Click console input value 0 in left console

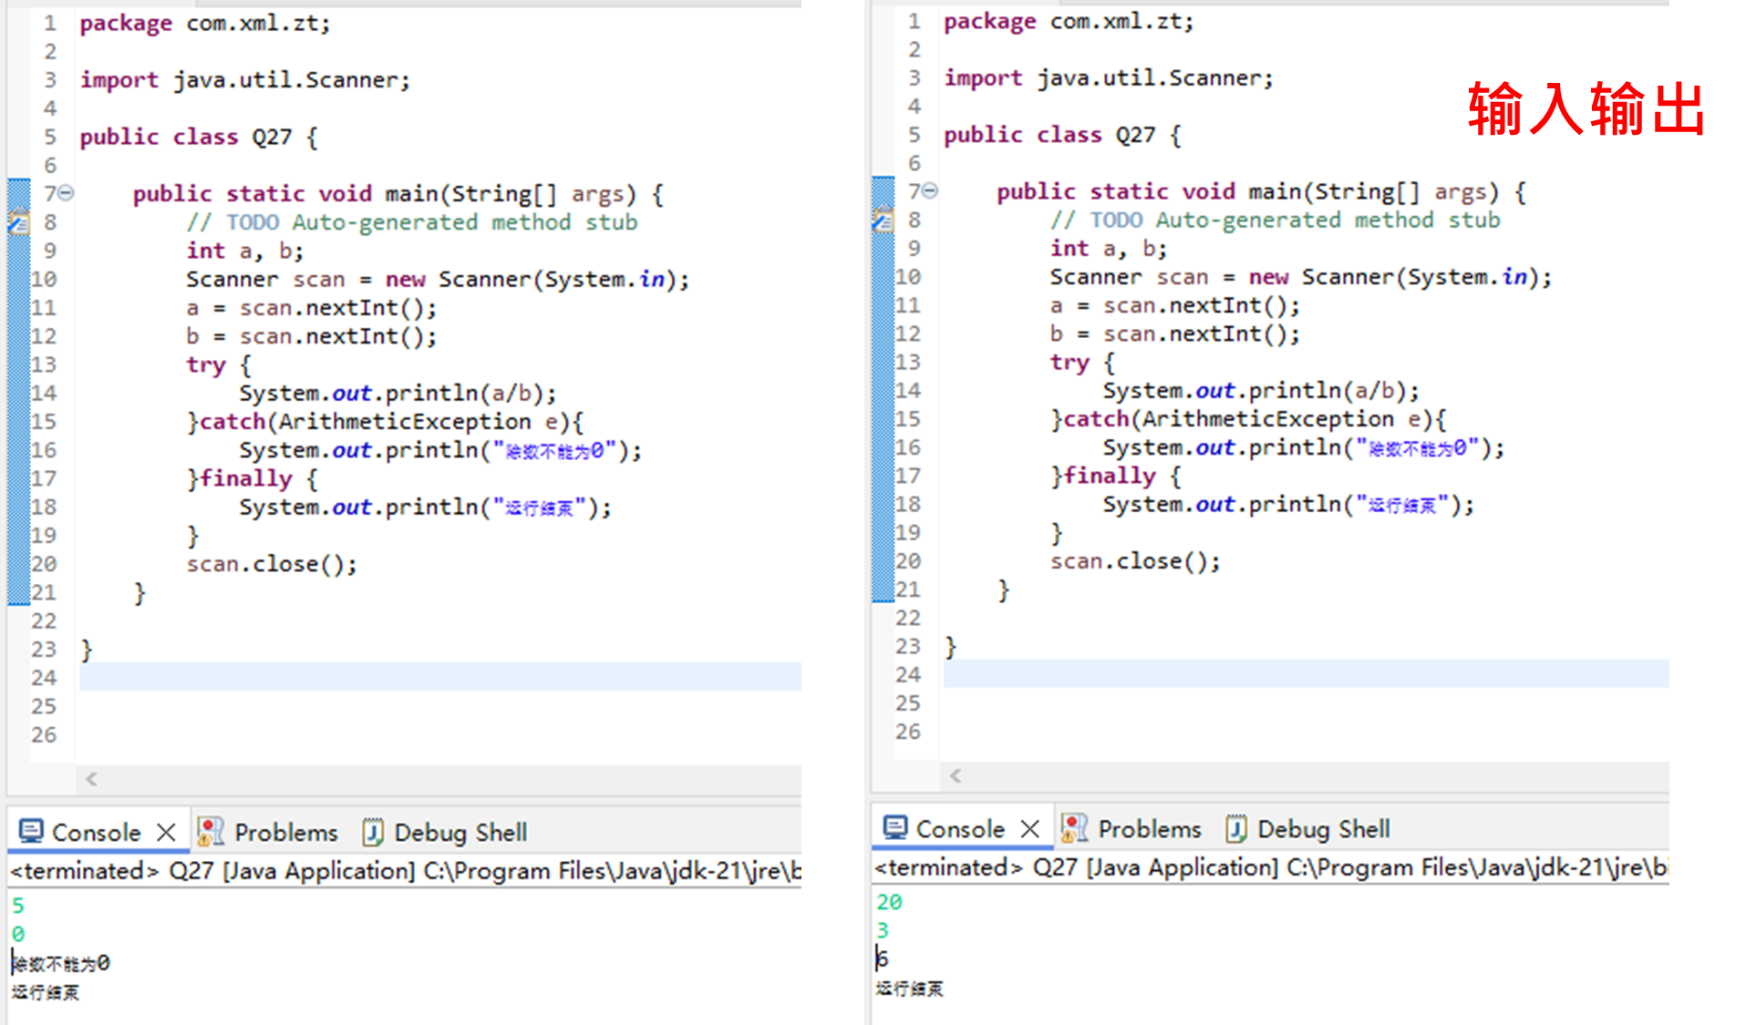coord(18,934)
